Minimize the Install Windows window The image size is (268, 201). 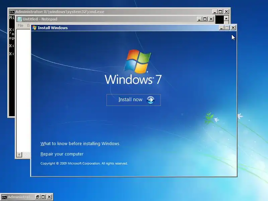221,28
